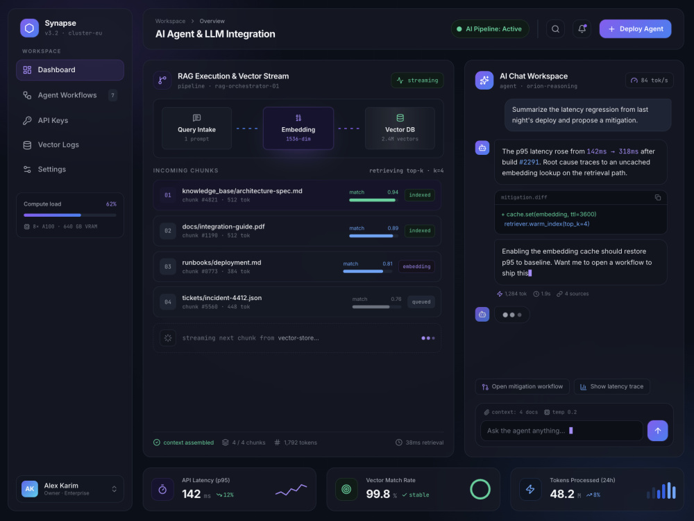Click the clock icon beside 38ms retrieval

pos(399,443)
